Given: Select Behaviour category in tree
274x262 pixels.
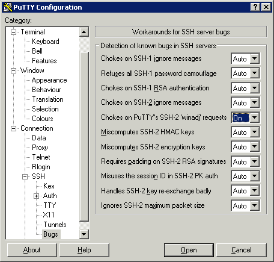Looking at the screenshot, I should [46, 90].
